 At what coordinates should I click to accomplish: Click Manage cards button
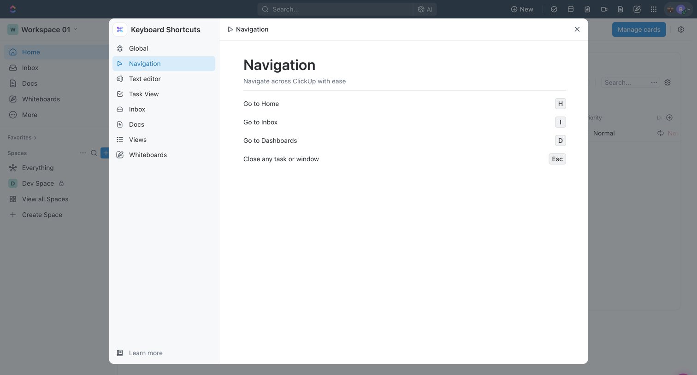point(639,29)
